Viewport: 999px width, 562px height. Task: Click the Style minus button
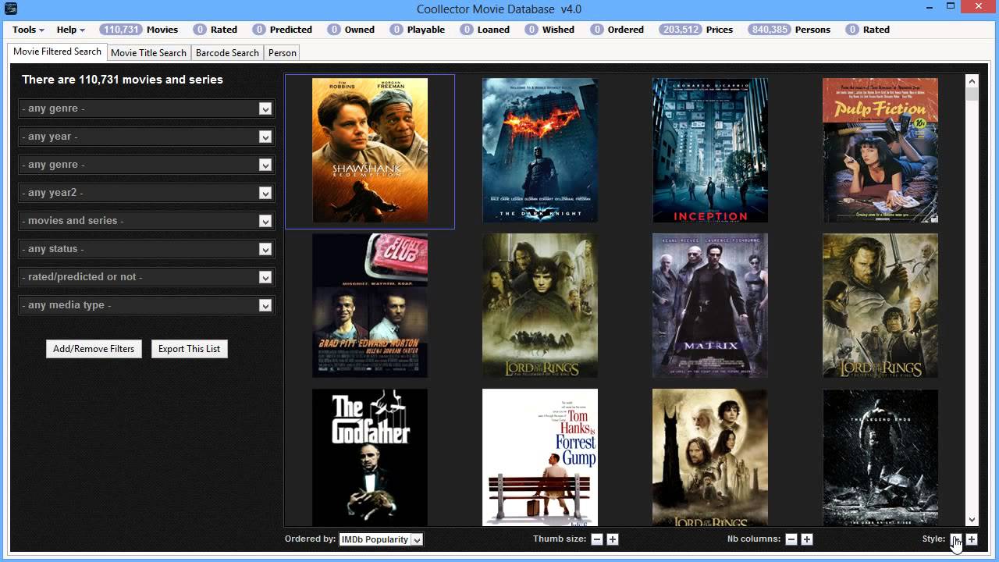(x=956, y=539)
